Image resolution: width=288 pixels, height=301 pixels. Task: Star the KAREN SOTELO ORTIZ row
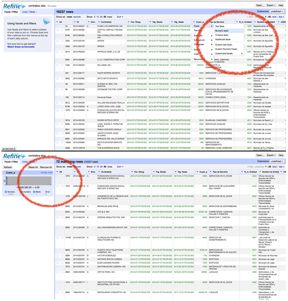point(57,120)
